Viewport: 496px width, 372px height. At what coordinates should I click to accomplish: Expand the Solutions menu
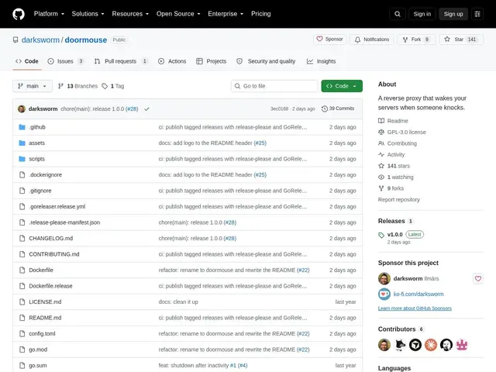click(88, 14)
